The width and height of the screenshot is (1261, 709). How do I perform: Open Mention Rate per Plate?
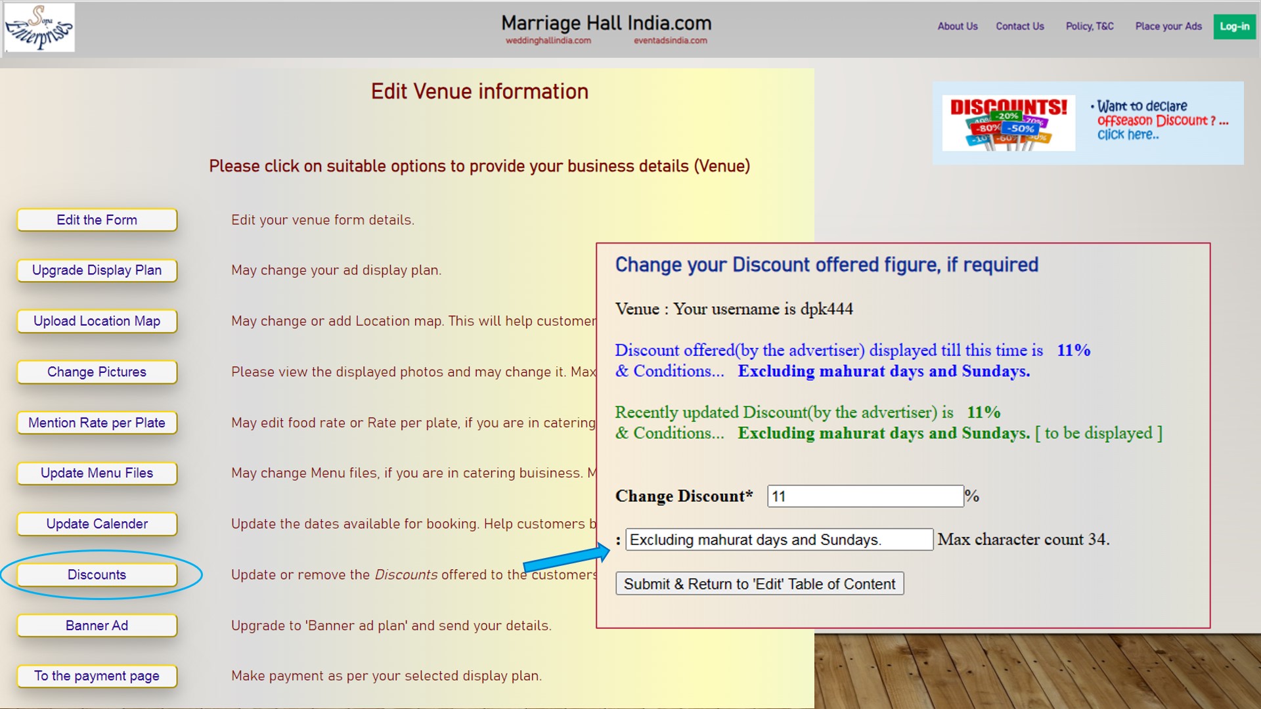(x=97, y=423)
